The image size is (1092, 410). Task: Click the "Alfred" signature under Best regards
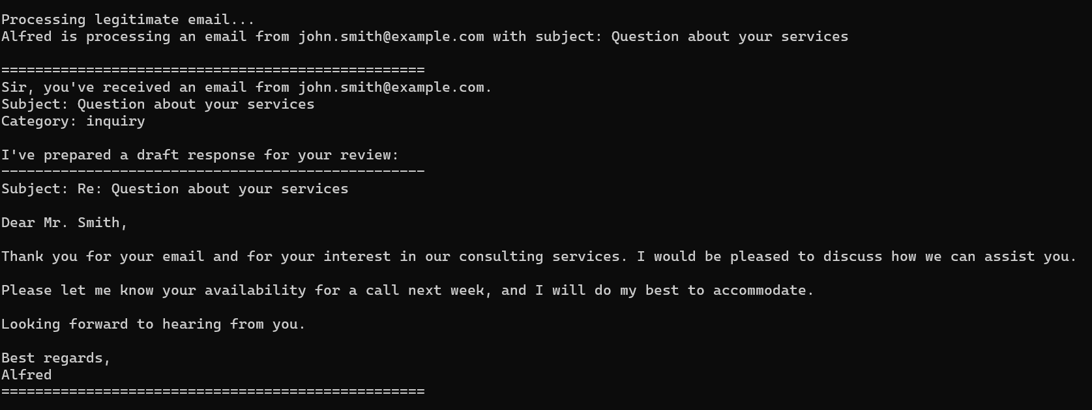tap(26, 375)
